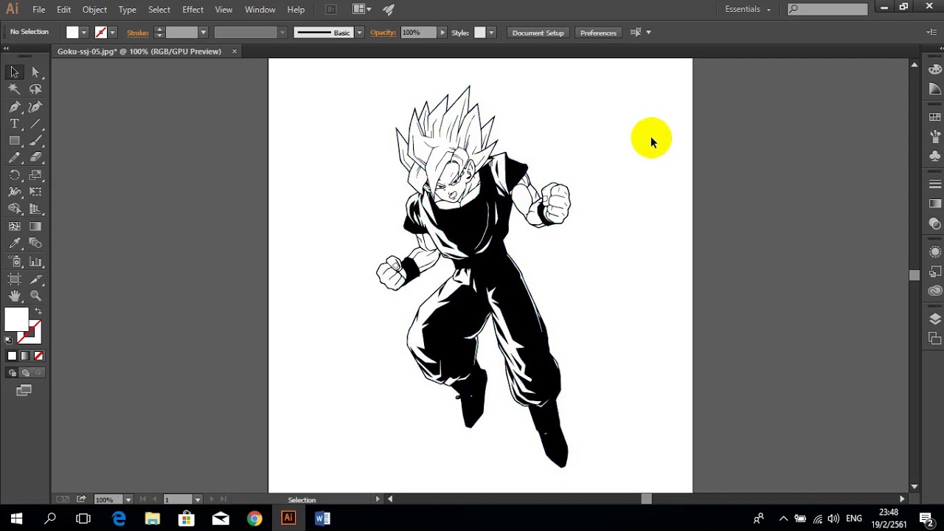Set paint mode to None
This screenshot has height=531, width=944.
pyautogui.click(x=38, y=356)
